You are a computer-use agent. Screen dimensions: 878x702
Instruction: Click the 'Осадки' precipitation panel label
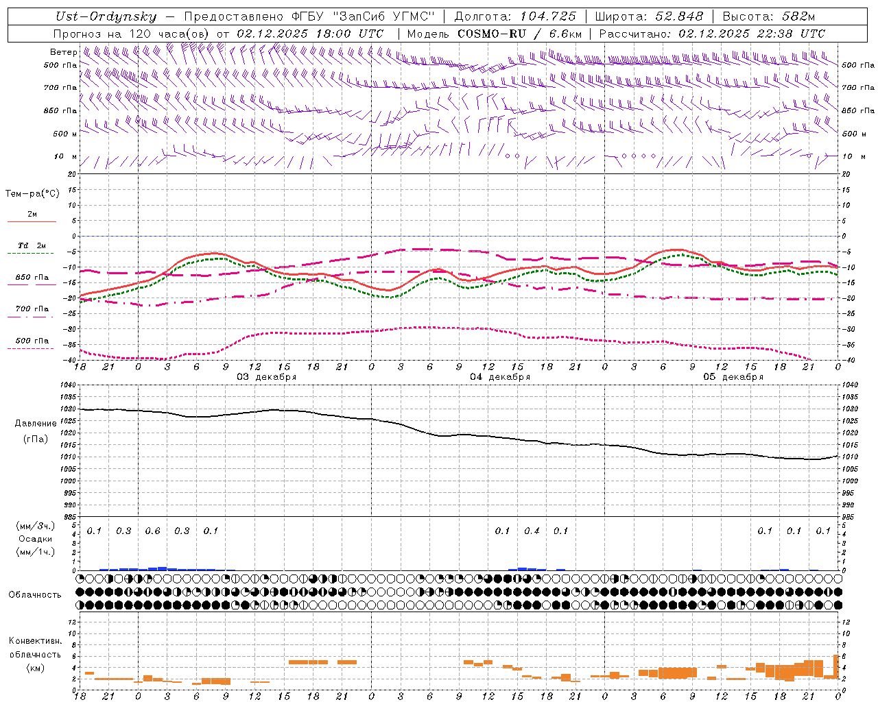(x=36, y=539)
